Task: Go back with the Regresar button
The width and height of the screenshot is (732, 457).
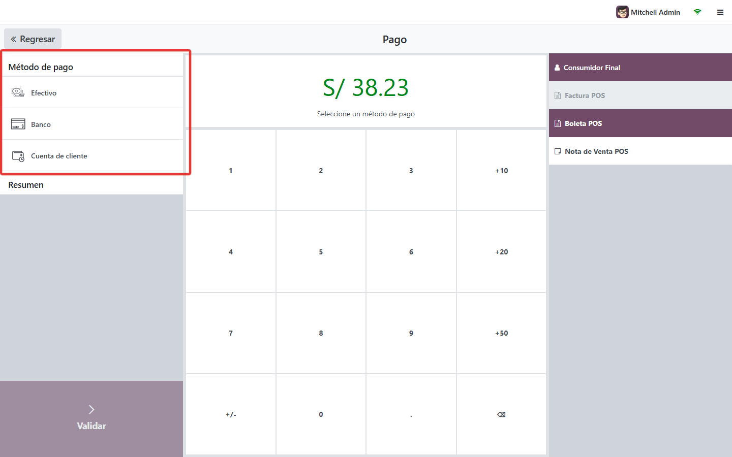Action: click(33, 39)
